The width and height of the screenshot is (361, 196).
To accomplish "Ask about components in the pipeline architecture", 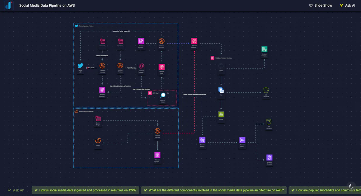I will click(x=214, y=190).
